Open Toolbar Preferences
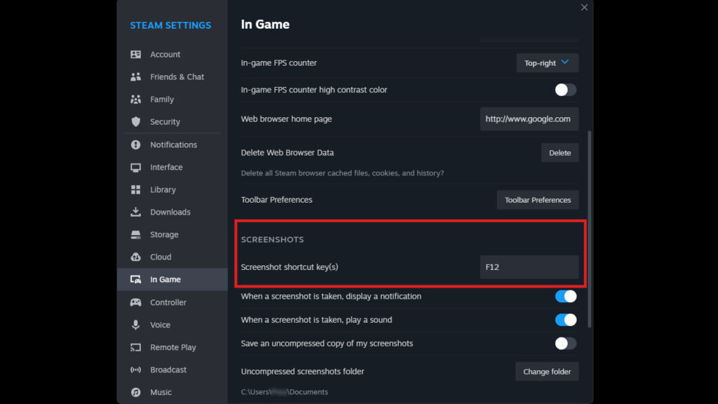 click(x=538, y=199)
